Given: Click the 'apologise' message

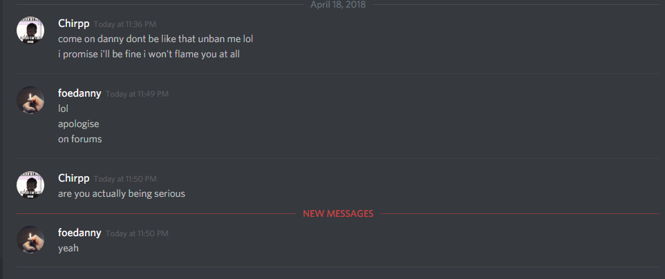Looking at the screenshot, I should click(x=79, y=124).
